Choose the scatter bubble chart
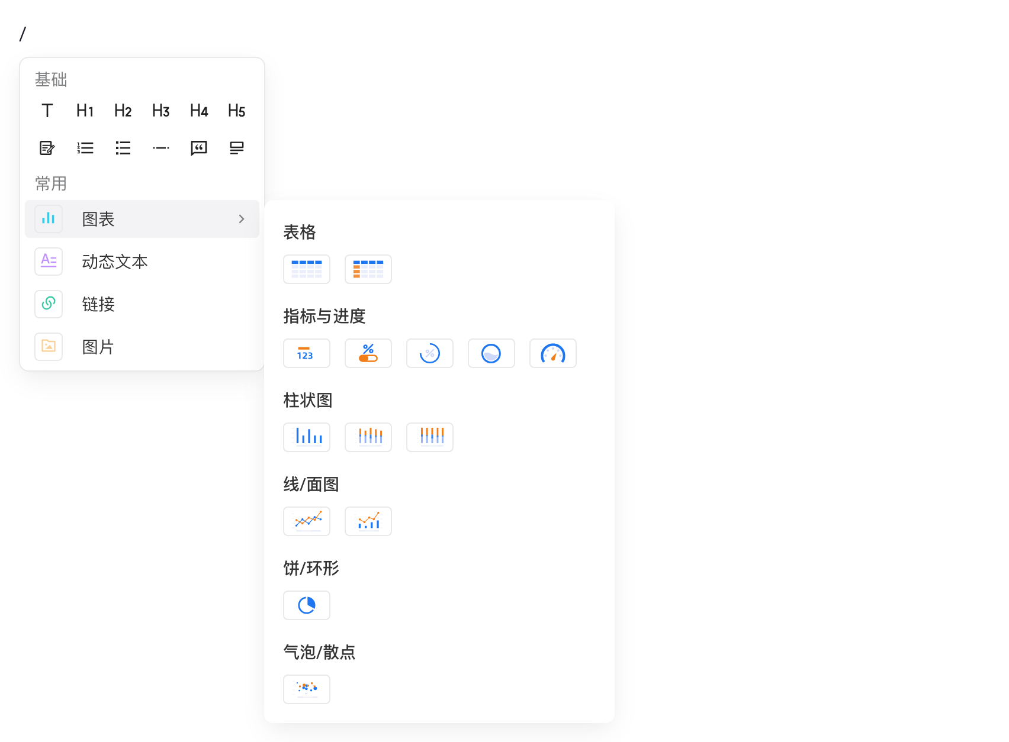This screenshot has height=742, width=1009. coord(307,689)
